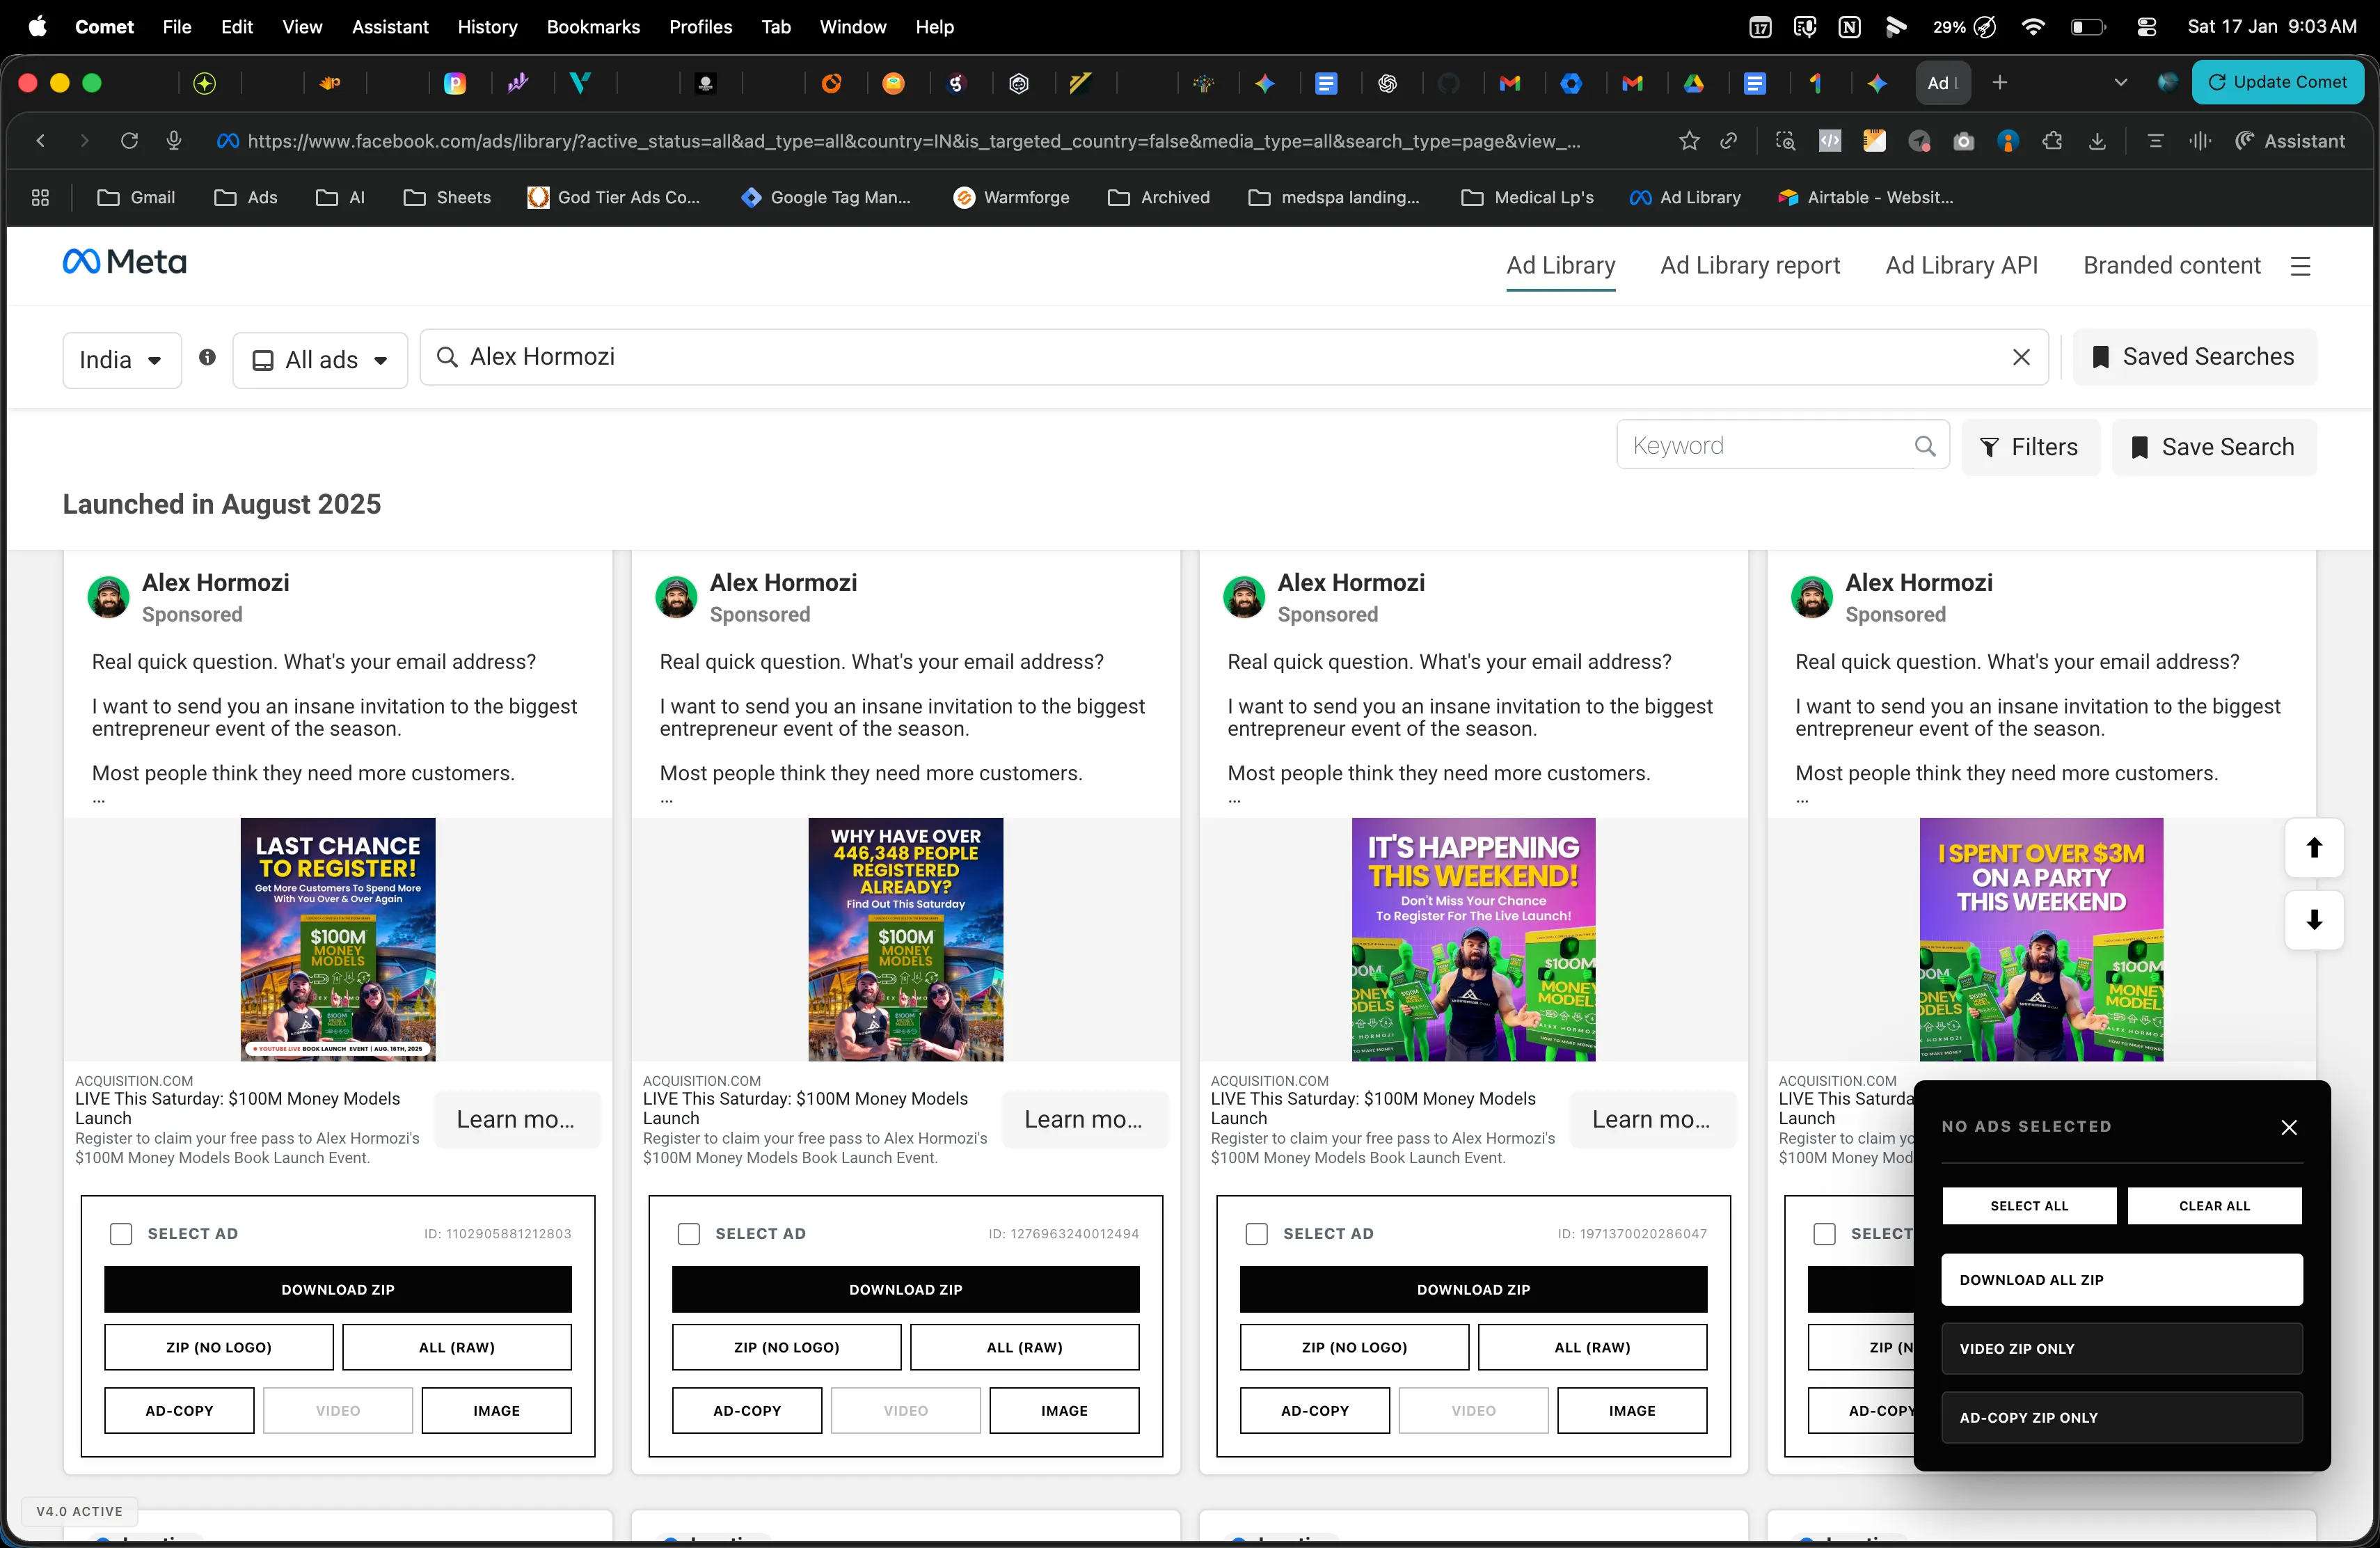This screenshot has width=2380, height=1548.
Task: Open the Notion app in menu bar
Action: 1848,27
